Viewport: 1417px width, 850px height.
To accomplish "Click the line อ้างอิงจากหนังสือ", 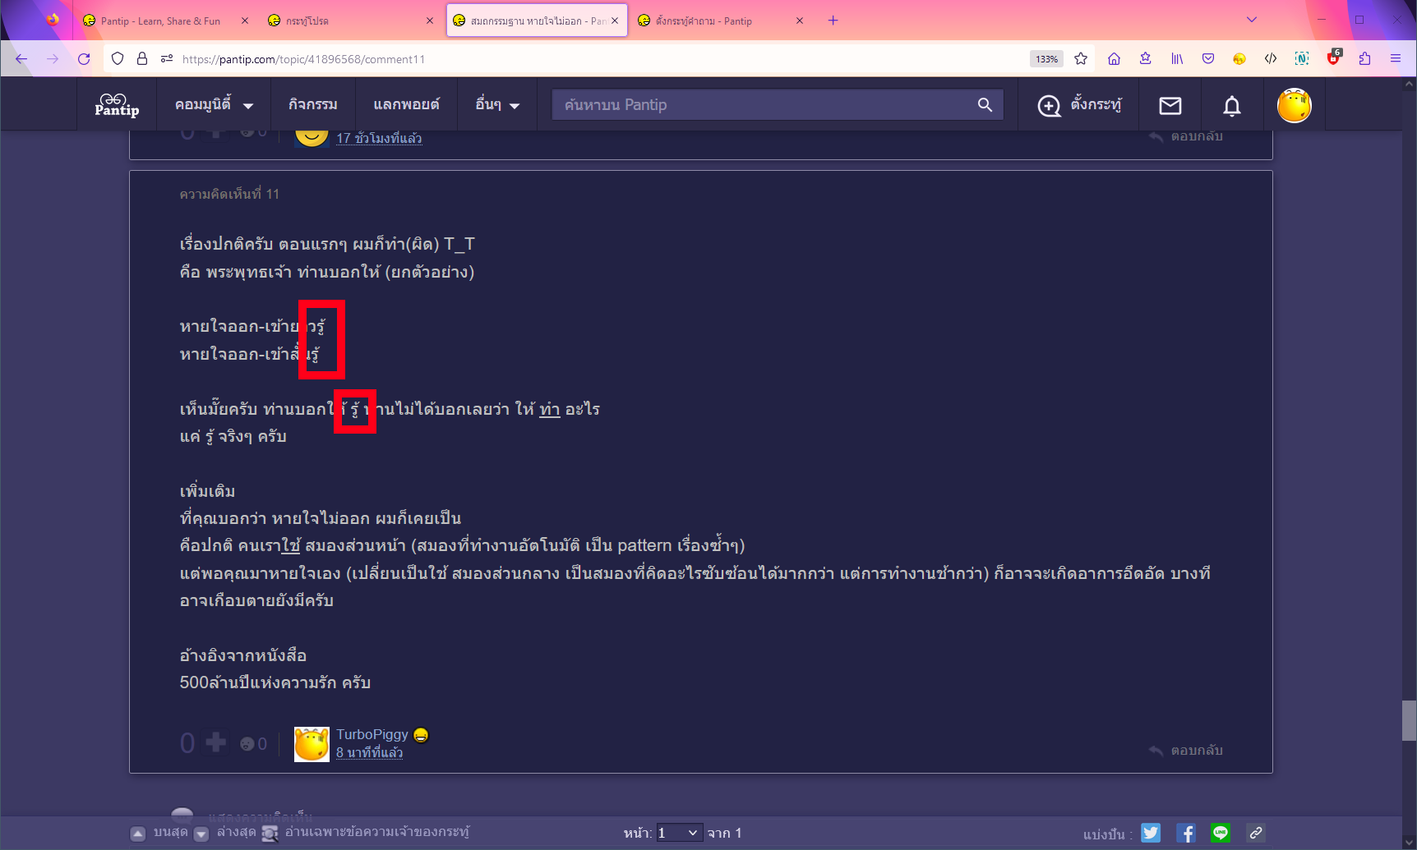I will [x=243, y=655].
